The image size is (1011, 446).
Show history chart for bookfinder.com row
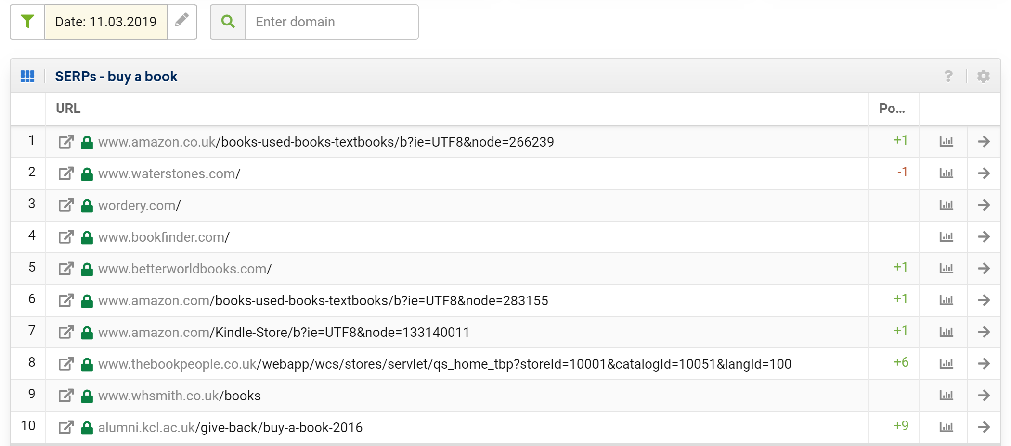point(946,237)
